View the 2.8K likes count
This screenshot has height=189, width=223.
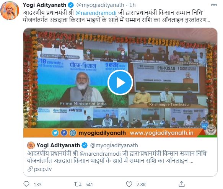[x=141, y=184]
